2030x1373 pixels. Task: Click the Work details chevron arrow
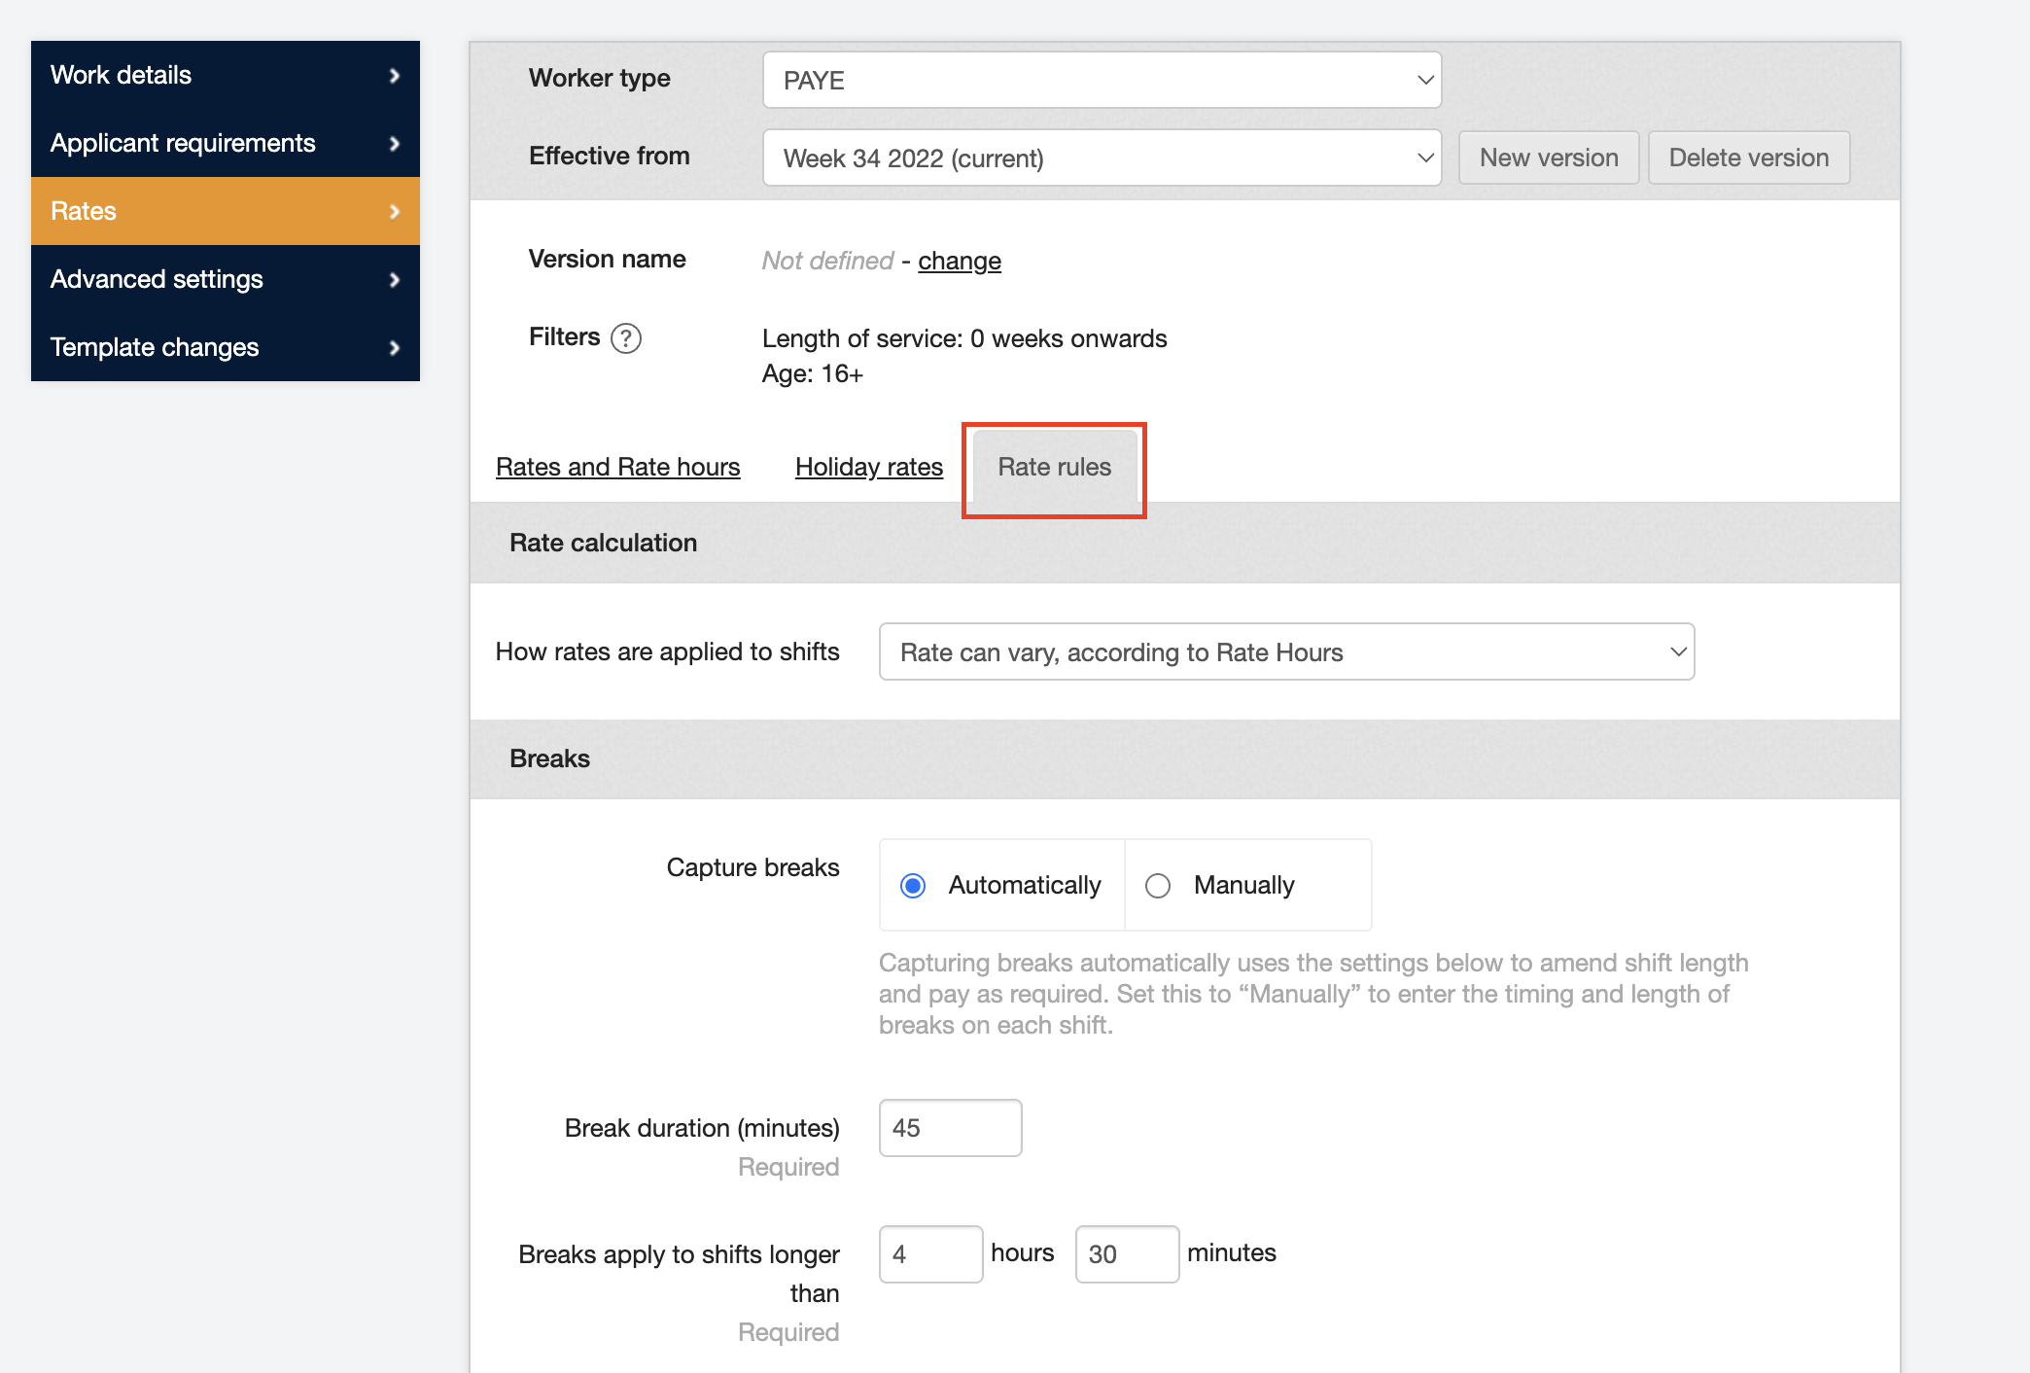(x=394, y=75)
